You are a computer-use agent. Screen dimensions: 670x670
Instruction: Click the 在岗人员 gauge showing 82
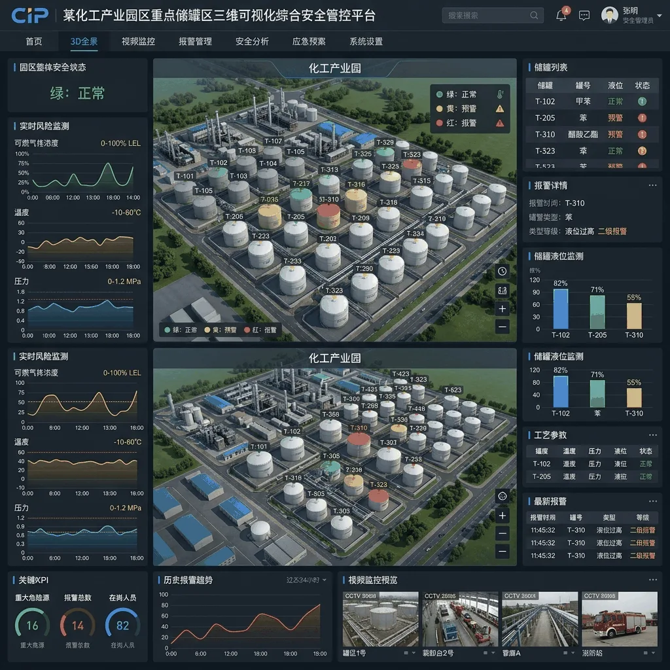pos(122,625)
